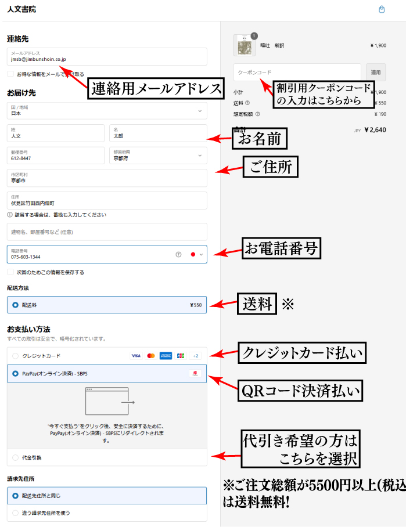This screenshot has width=406, height=527.
Task: Tick the 次回のためこの情報を保存する checkbox
Action: (10, 272)
